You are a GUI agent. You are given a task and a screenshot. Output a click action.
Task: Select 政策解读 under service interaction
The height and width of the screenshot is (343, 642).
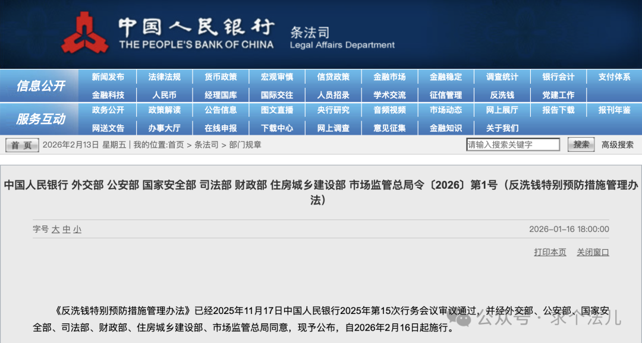pos(164,110)
